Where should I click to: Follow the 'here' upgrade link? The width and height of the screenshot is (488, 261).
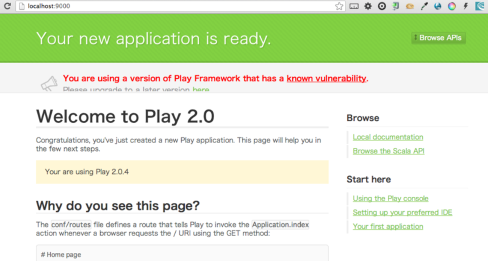pos(201,90)
